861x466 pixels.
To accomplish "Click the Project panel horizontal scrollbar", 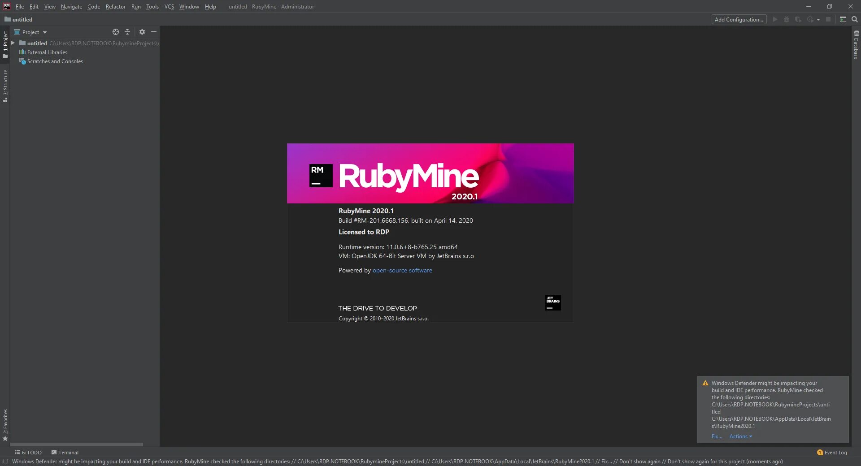I will point(76,444).
